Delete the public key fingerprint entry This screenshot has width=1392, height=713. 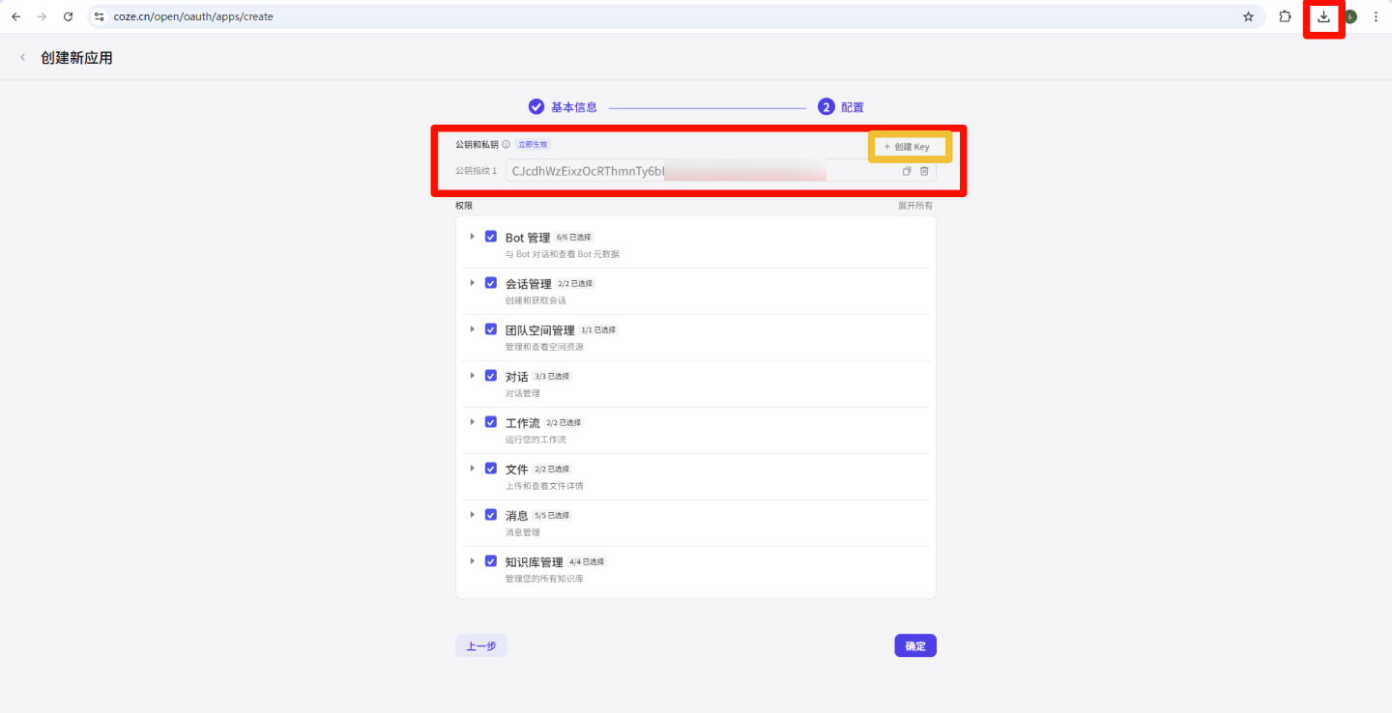tap(924, 171)
